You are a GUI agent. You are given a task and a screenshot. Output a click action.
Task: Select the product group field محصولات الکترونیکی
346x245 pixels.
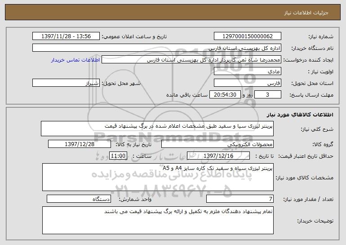[217, 144]
